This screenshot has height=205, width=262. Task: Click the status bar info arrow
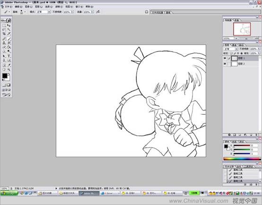click(x=56, y=188)
